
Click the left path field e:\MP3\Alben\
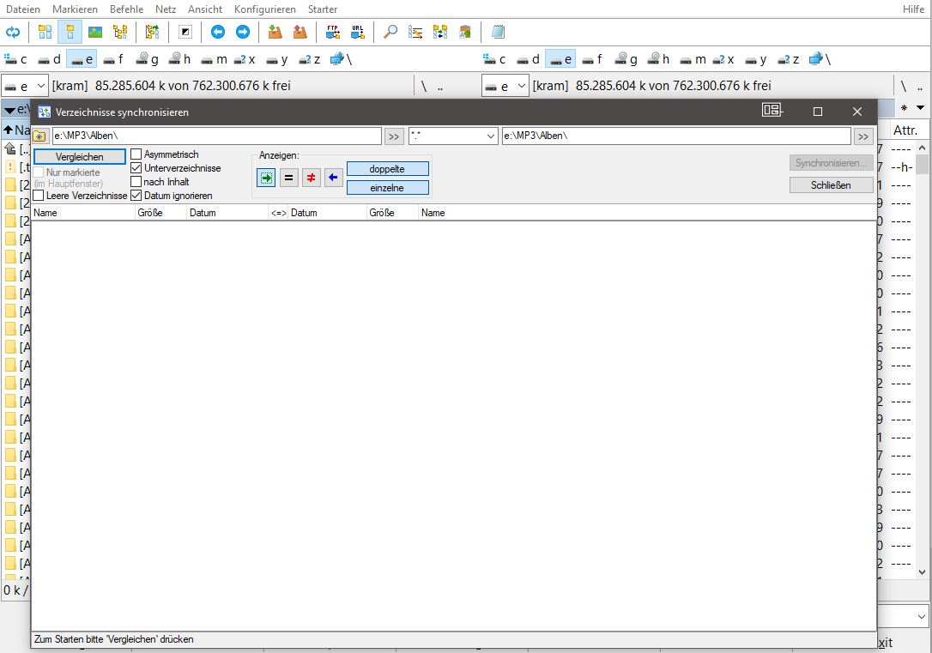(x=217, y=136)
